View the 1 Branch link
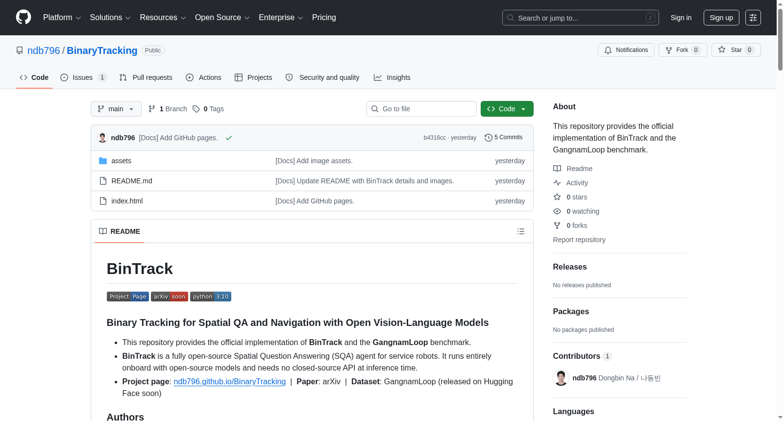The image size is (784, 422). pos(168,109)
